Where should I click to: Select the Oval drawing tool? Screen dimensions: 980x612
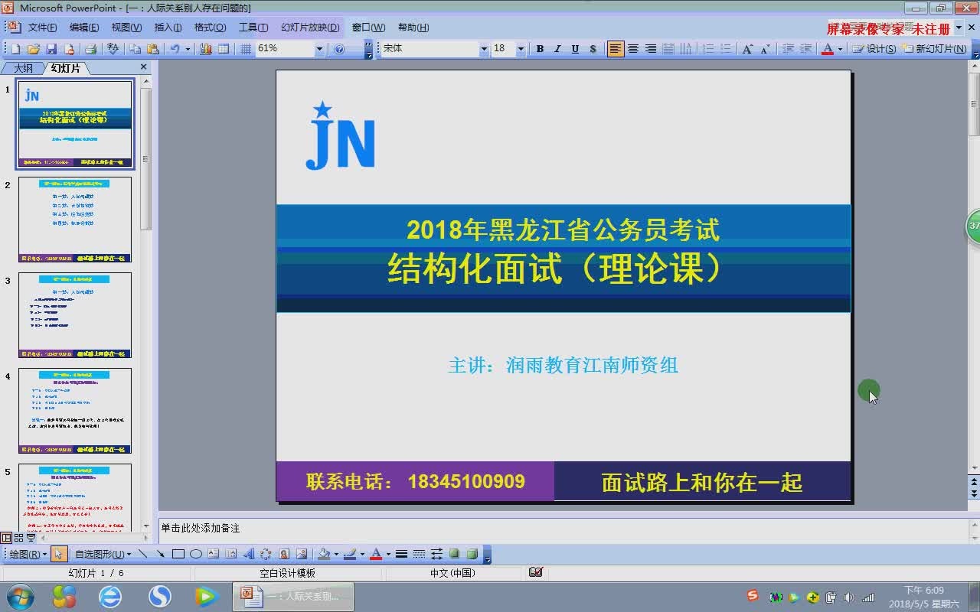pyautogui.click(x=196, y=554)
